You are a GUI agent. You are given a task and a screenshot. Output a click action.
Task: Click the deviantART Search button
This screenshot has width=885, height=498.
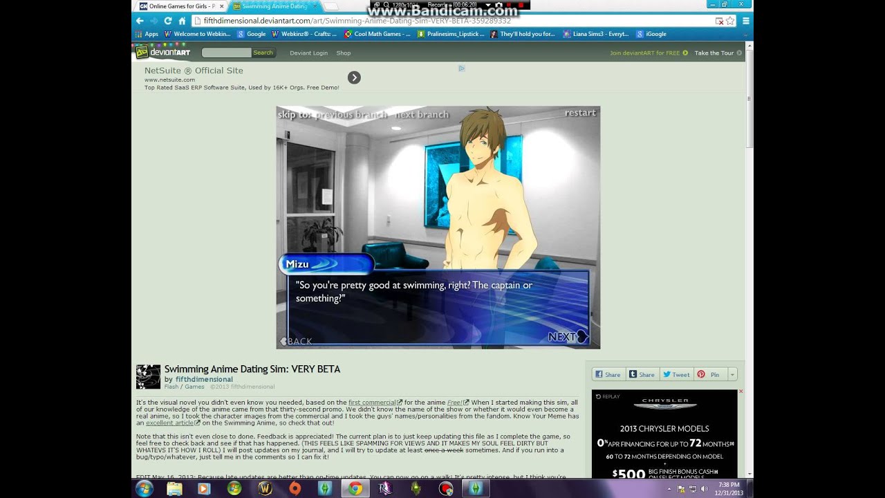coord(263,53)
